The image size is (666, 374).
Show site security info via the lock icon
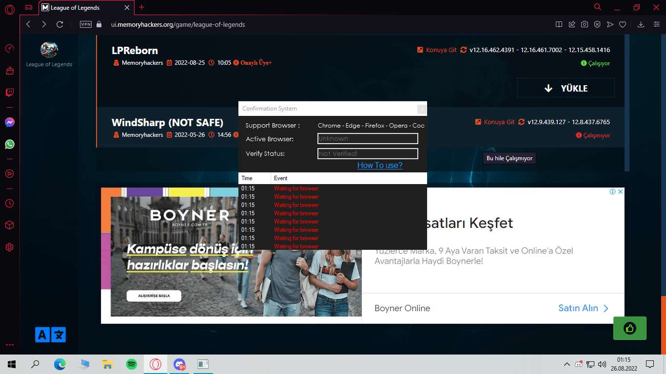[x=99, y=24]
